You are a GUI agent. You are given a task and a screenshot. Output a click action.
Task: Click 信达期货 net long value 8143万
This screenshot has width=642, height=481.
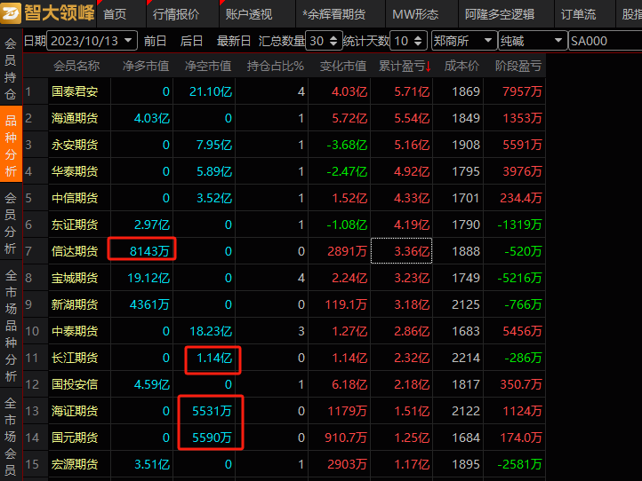click(149, 251)
